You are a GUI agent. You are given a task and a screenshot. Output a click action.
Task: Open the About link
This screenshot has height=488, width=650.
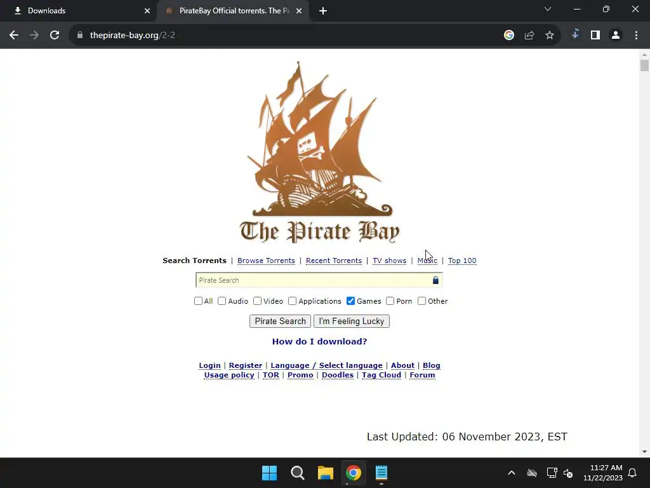[x=402, y=365]
